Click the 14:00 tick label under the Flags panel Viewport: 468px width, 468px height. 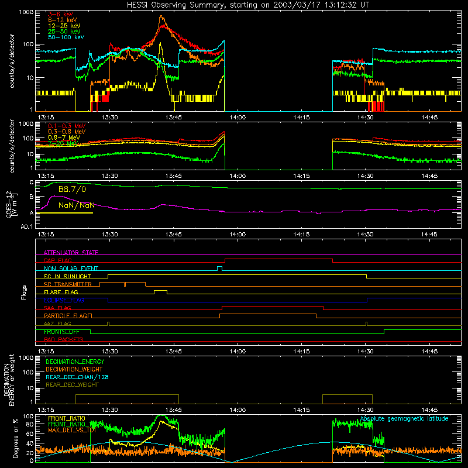[238, 352]
